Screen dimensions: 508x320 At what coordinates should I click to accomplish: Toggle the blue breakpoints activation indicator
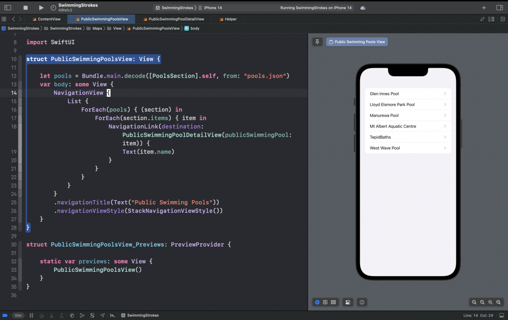tap(5, 315)
